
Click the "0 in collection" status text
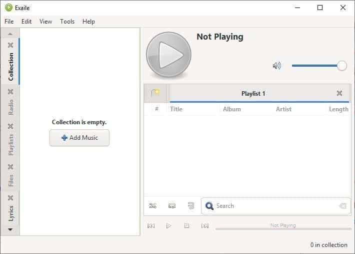point(328,245)
